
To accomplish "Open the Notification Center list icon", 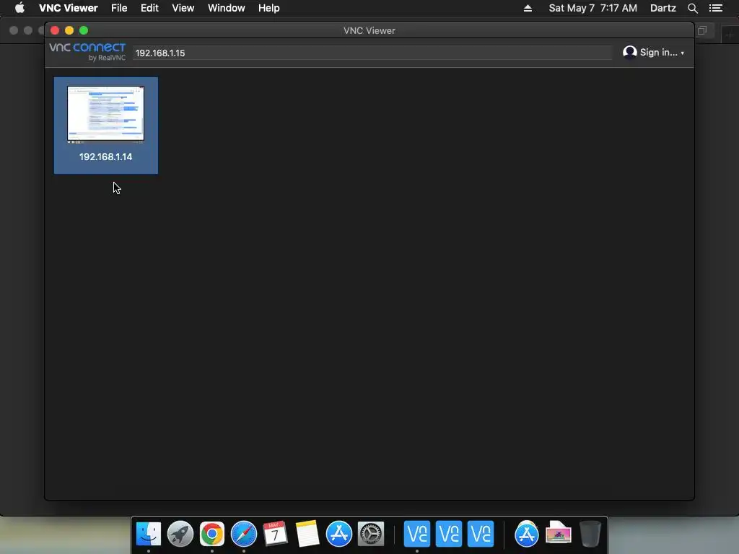I will [716, 8].
